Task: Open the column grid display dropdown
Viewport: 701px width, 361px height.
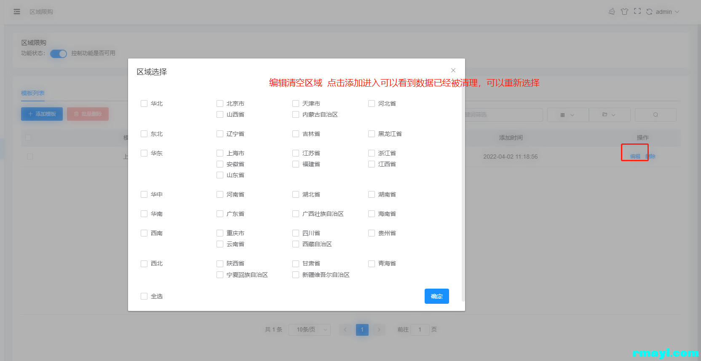Action: 568,115
